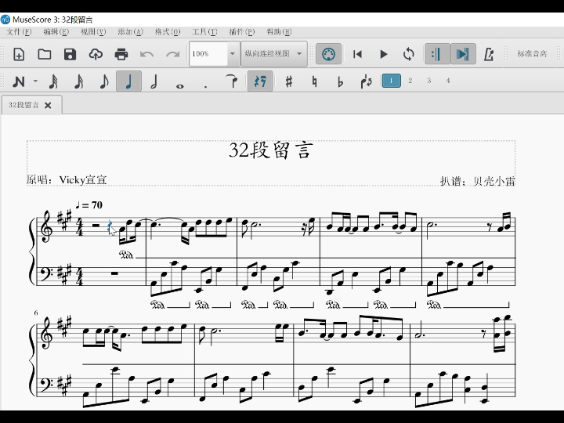Select quarter note duration
The image size is (564, 423).
coord(128,81)
